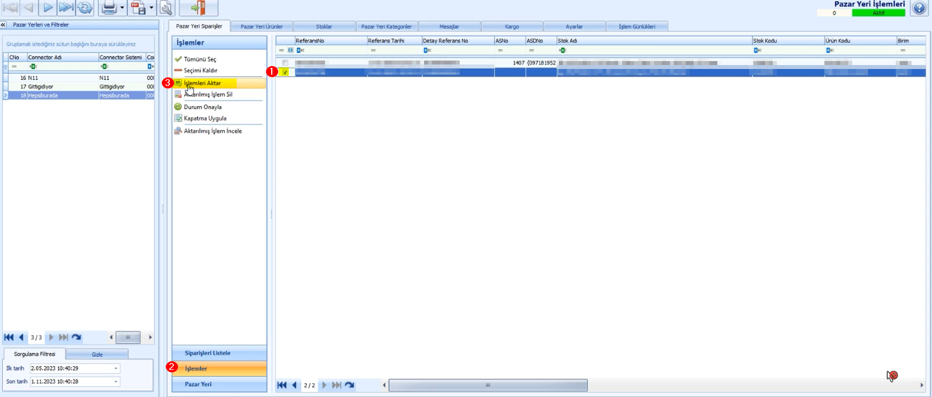This screenshot has width=932, height=397.
Task: Click the exit door icon in toolbar
Action: click(198, 7)
